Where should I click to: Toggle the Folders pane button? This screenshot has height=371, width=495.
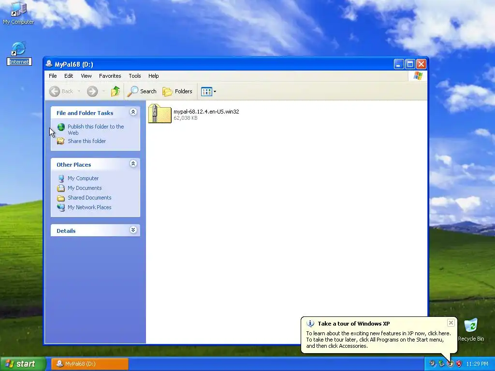(177, 91)
